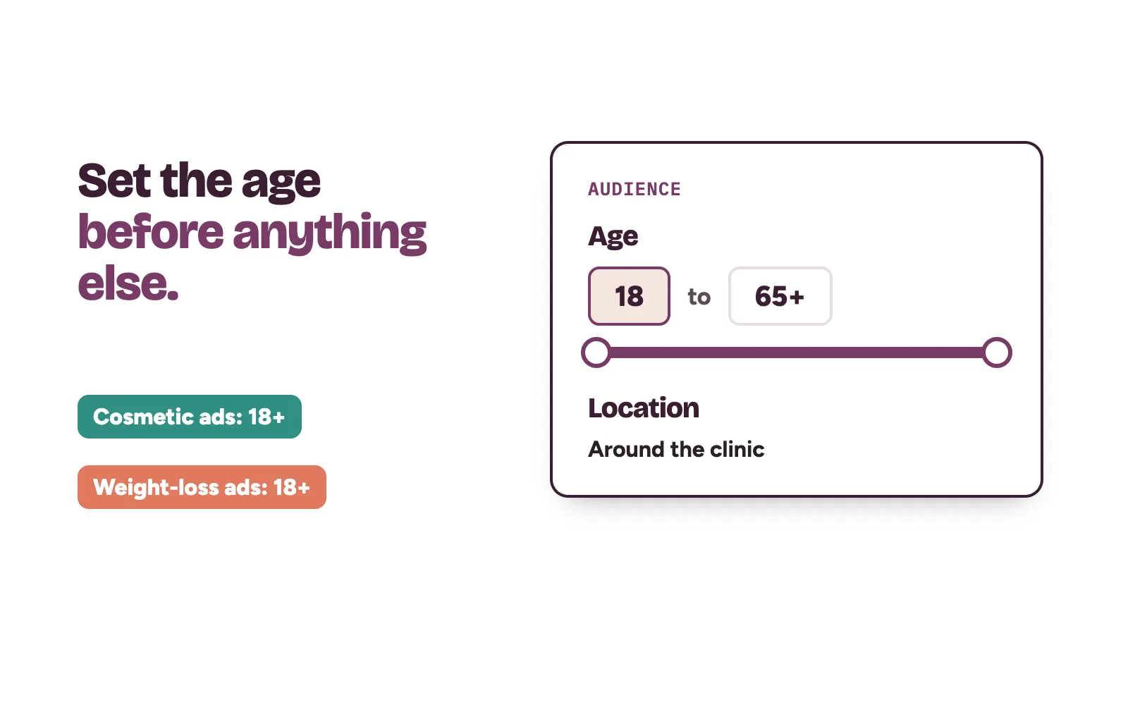Click 18+ in the orange badge
Viewport: 1128px width, 705px height.
pos(292,487)
